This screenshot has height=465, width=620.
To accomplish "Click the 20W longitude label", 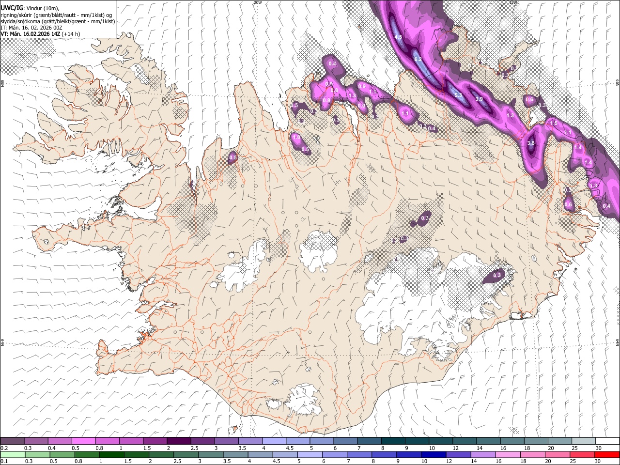I will [x=258, y=2].
